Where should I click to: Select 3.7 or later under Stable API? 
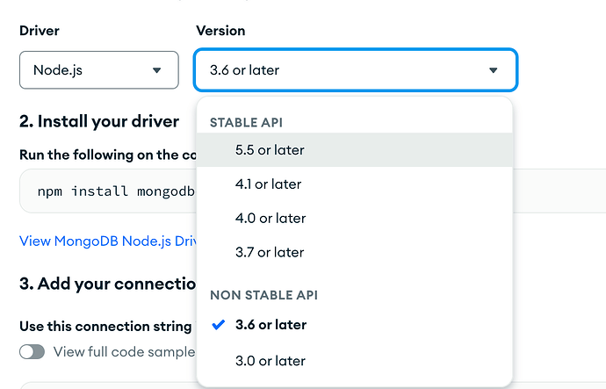coord(269,252)
